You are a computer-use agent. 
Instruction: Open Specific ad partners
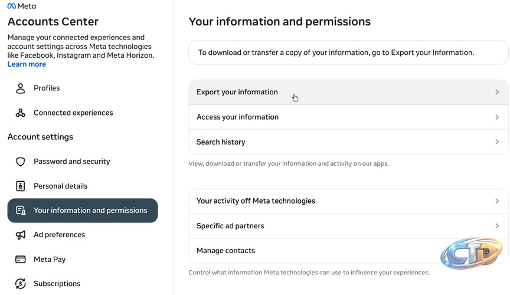coord(348,226)
